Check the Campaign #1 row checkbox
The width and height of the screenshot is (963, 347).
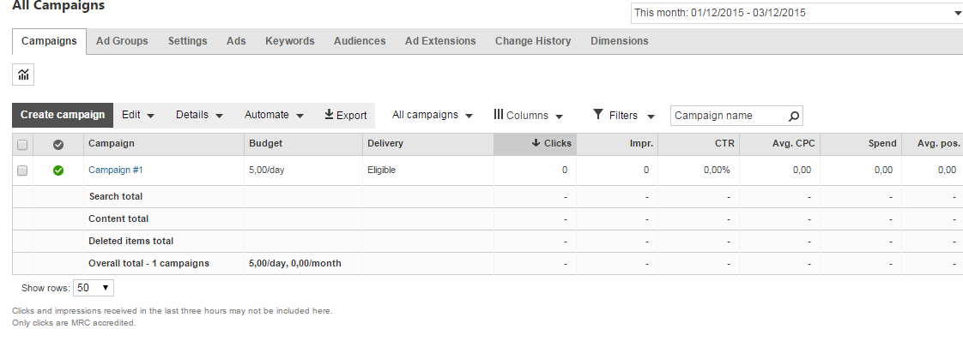coord(22,171)
